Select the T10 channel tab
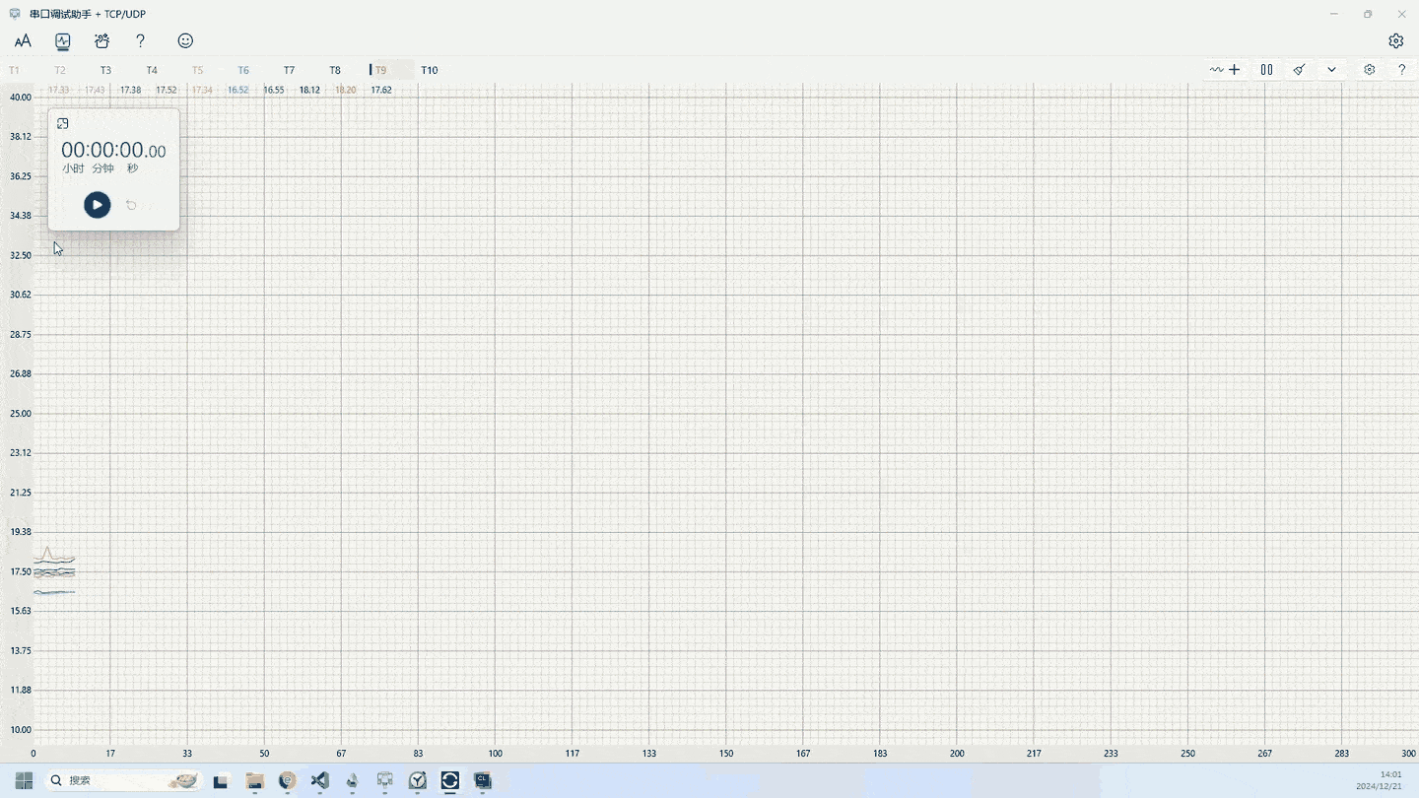The image size is (1419, 798). point(429,71)
